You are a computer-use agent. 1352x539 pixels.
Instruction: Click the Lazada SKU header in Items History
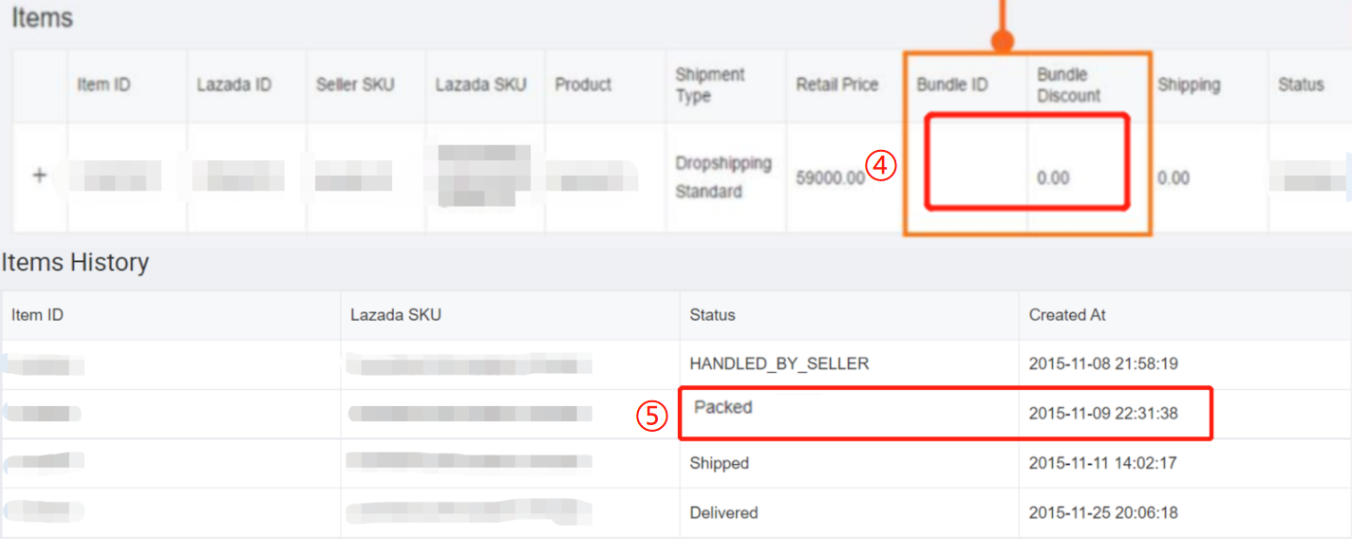pos(396,314)
